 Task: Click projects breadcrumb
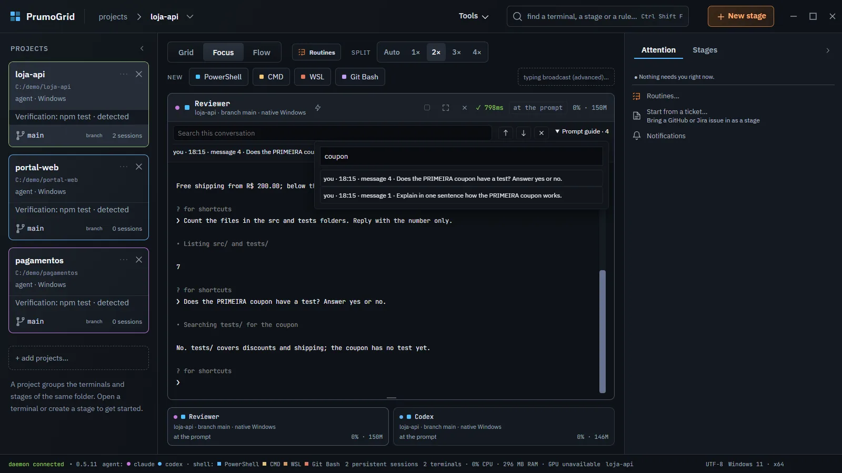(x=113, y=17)
